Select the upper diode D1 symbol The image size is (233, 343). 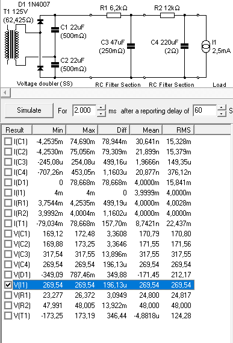[40, 22]
